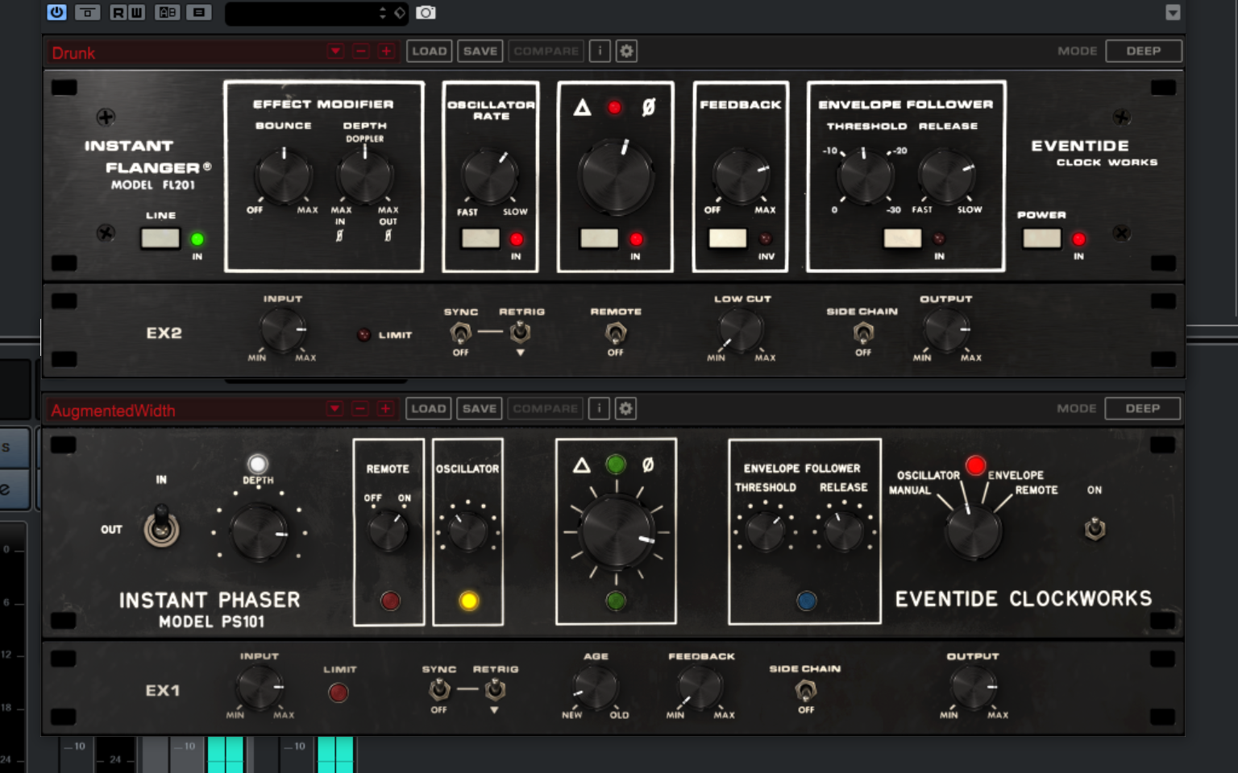Flip the EX1 Side Chain toggle switch
The image size is (1238, 773).
[806, 690]
